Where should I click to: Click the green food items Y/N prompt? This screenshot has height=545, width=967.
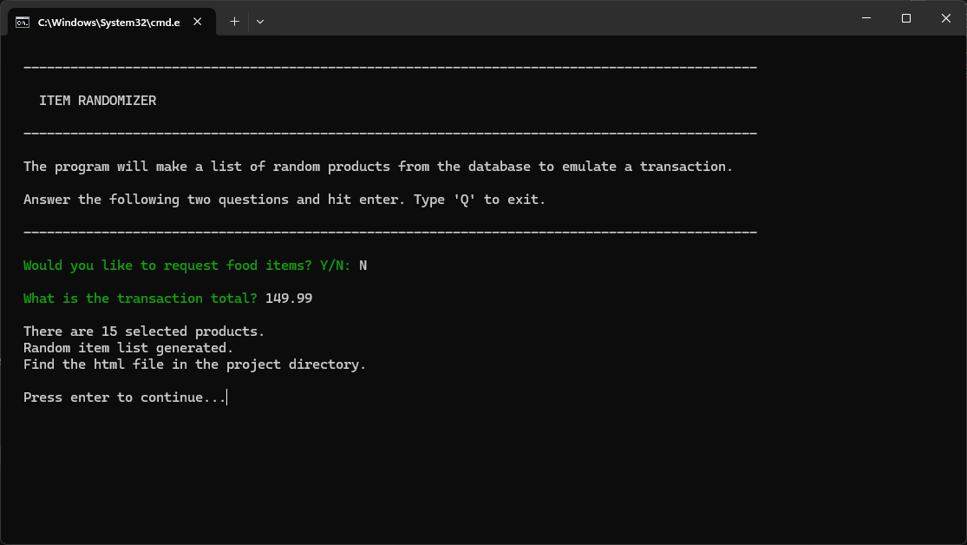point(186,266)
